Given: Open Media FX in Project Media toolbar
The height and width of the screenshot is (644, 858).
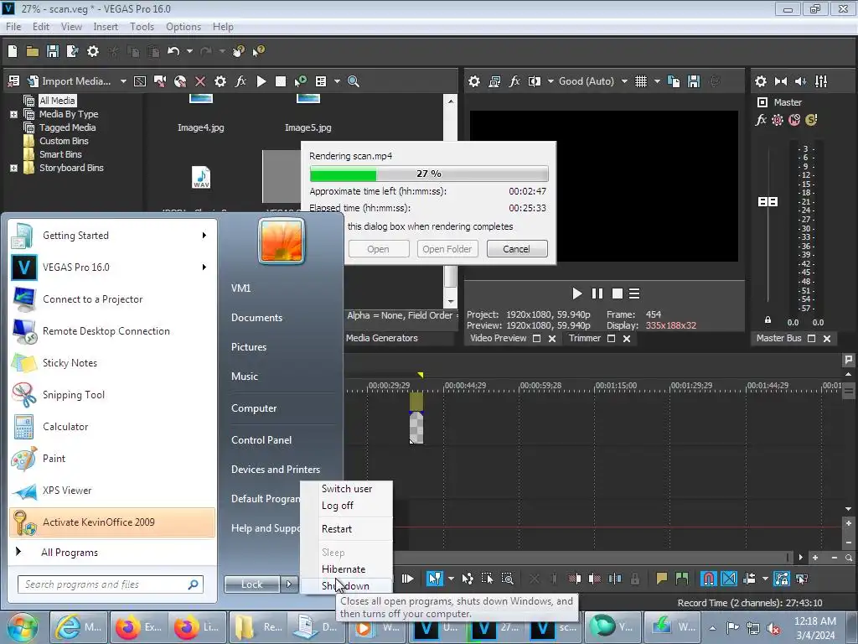Looking at the screenshot, I should (x=240, y=81).
